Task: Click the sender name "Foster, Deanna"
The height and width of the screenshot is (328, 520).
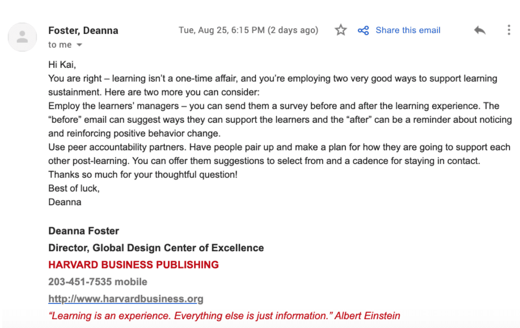Action: coord(83,30)
